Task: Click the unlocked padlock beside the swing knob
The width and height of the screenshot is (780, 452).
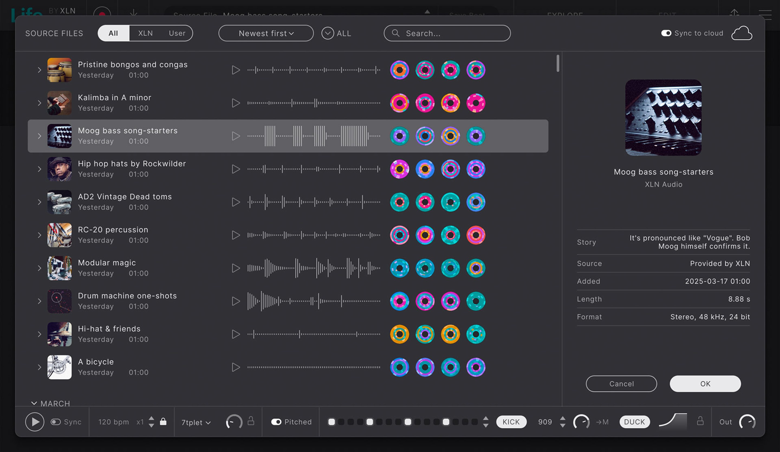Action: (251, 421)
